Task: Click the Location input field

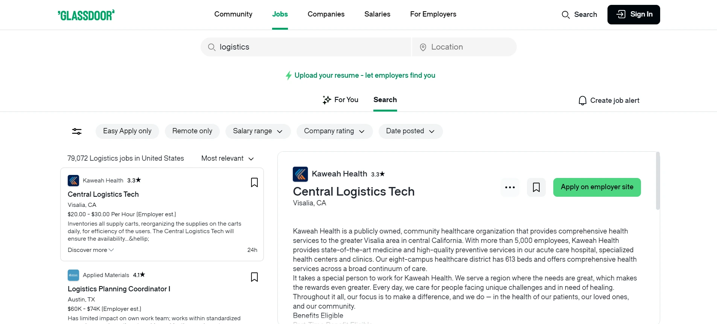Action: tap(464, 47)
